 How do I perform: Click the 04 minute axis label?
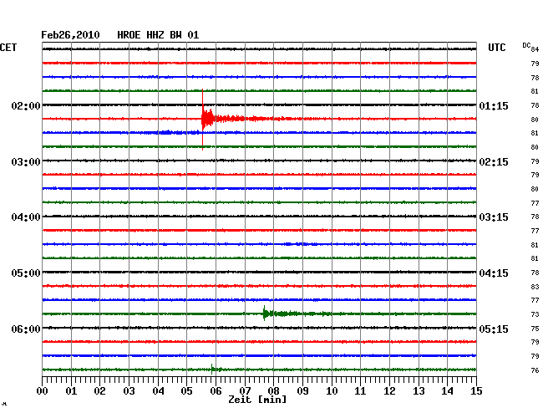[x=158, y=390]
